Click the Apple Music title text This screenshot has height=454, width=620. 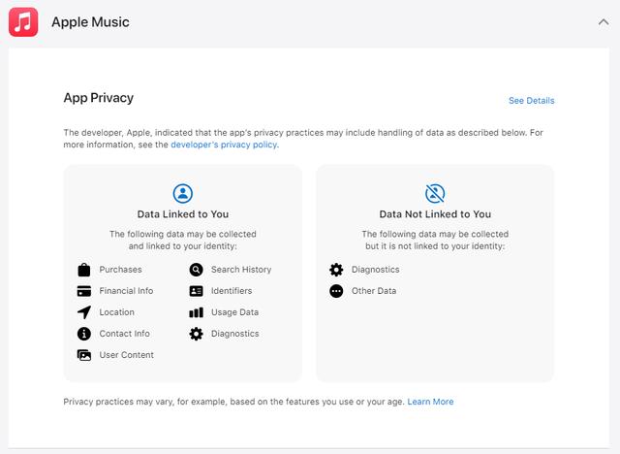click(x=90, y=21)
